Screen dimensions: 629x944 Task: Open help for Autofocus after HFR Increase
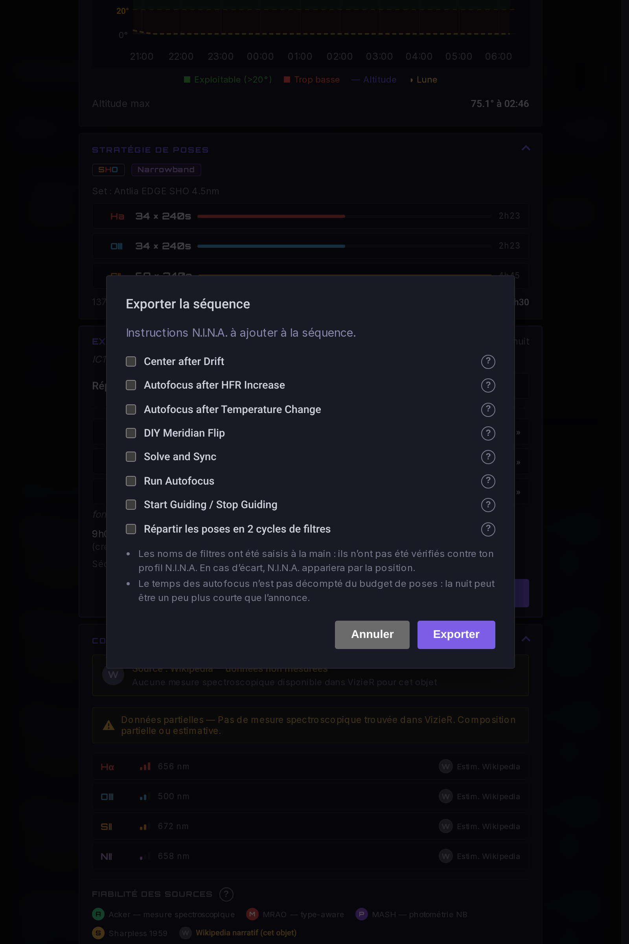point(488,385)
